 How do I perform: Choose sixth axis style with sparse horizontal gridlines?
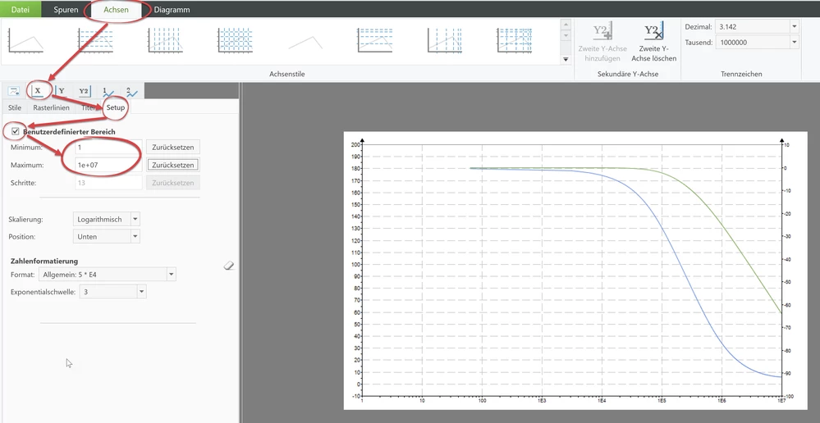pos(375,41)
